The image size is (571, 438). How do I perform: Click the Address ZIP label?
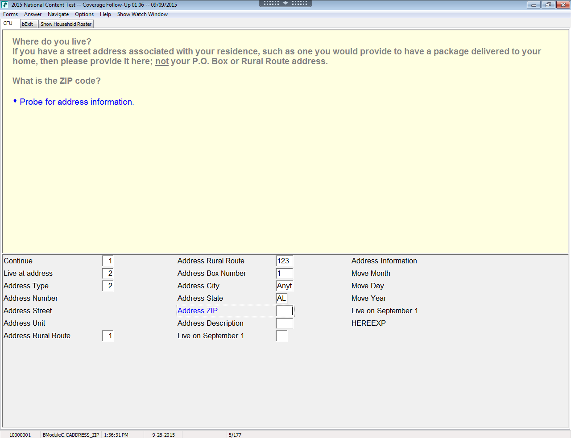click(198, 311)
